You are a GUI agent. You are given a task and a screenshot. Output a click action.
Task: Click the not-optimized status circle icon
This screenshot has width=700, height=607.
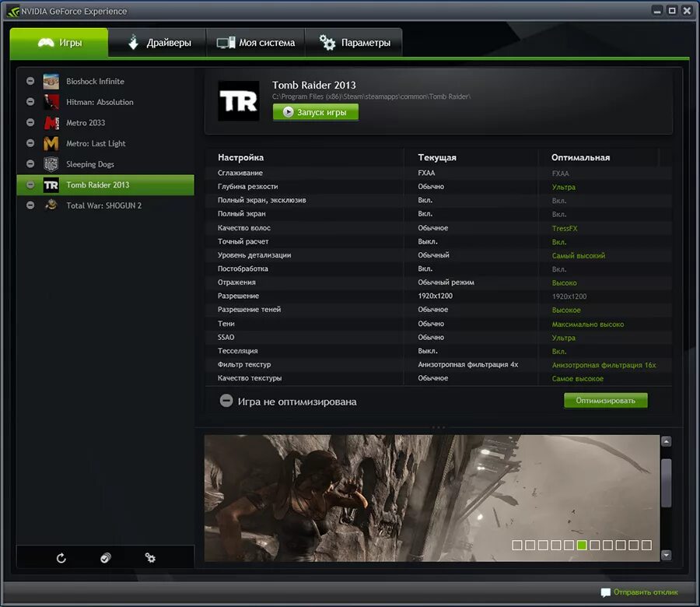click(226, 401)
